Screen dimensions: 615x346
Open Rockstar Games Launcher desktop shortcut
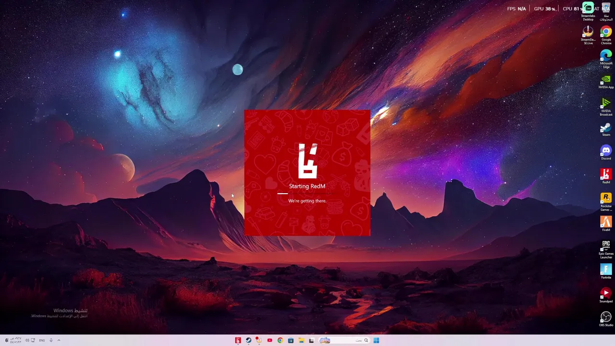coord(606,201)
